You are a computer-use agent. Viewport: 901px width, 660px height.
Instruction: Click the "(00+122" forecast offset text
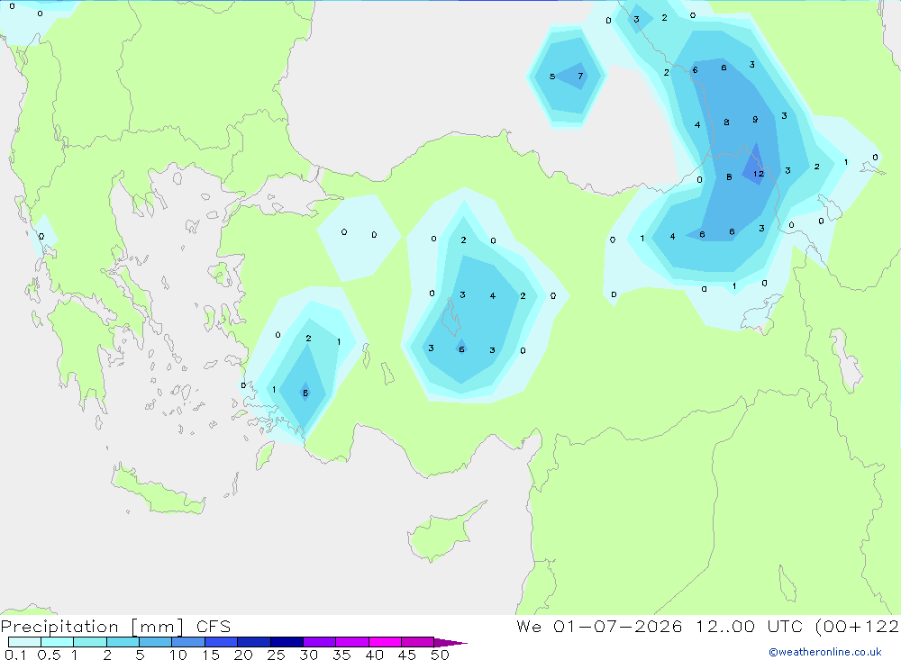pyautogui.click(x=858, y=627)
